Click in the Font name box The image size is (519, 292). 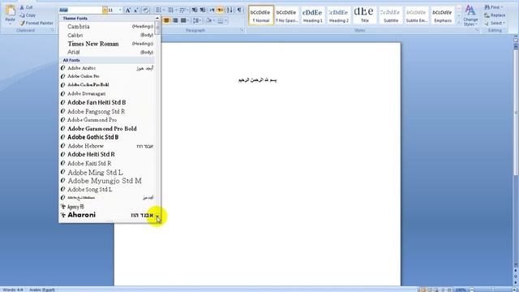[x=80, y=11]
